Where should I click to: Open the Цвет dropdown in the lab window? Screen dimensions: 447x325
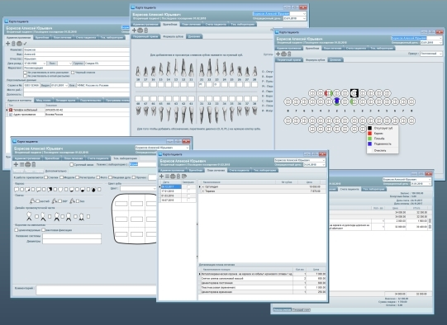155,188
